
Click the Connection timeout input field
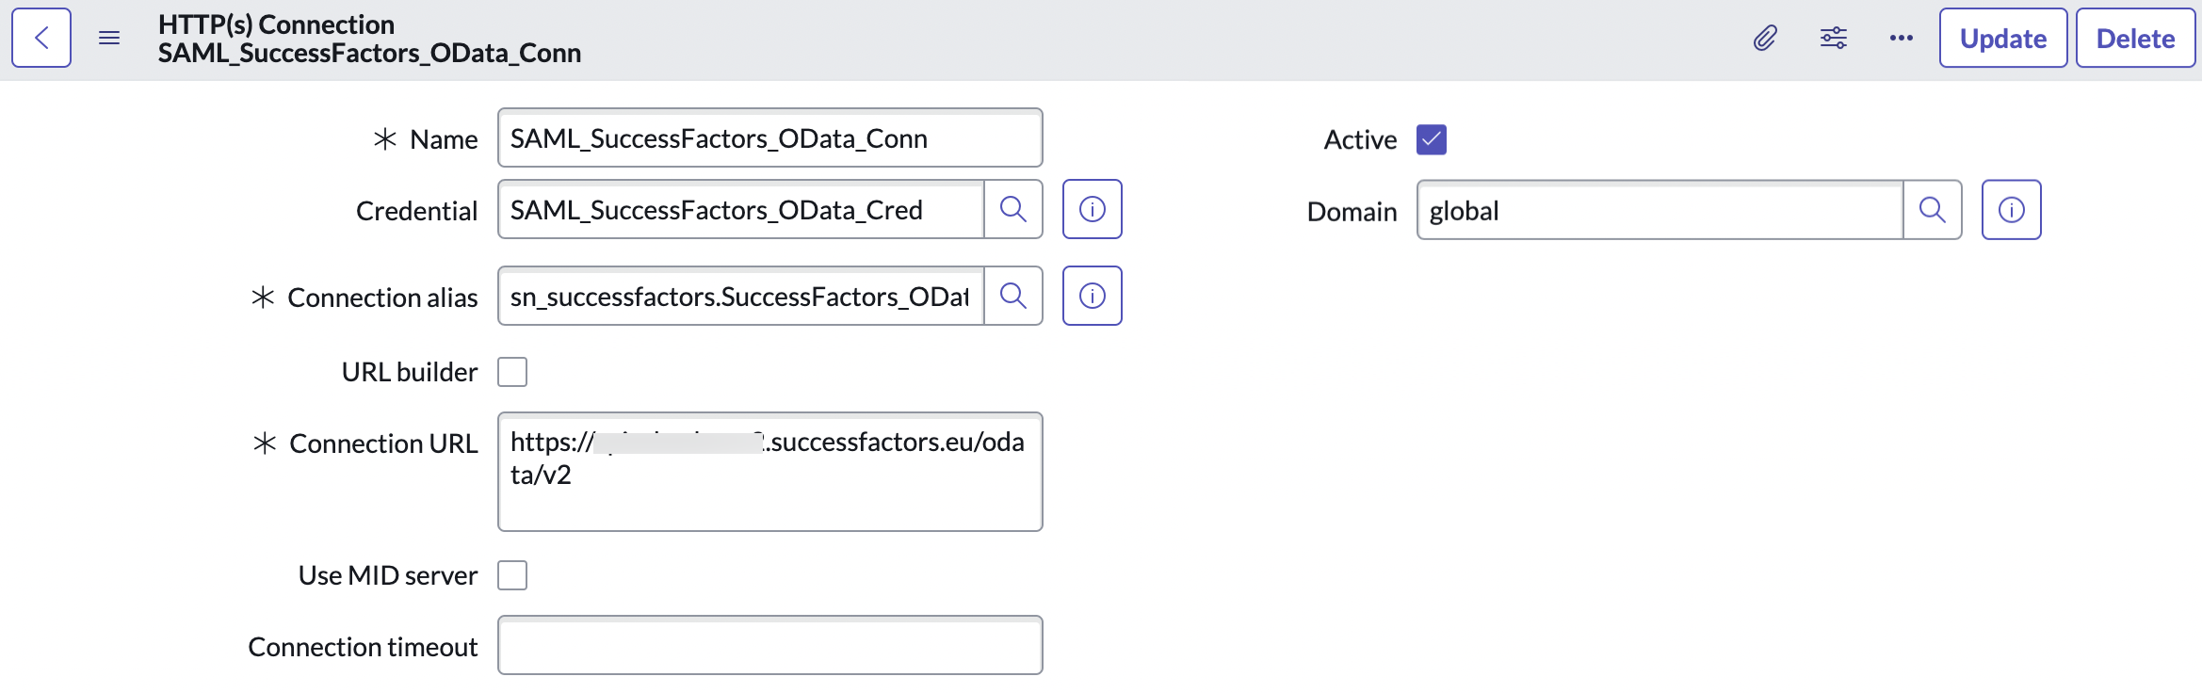(769, 645)
